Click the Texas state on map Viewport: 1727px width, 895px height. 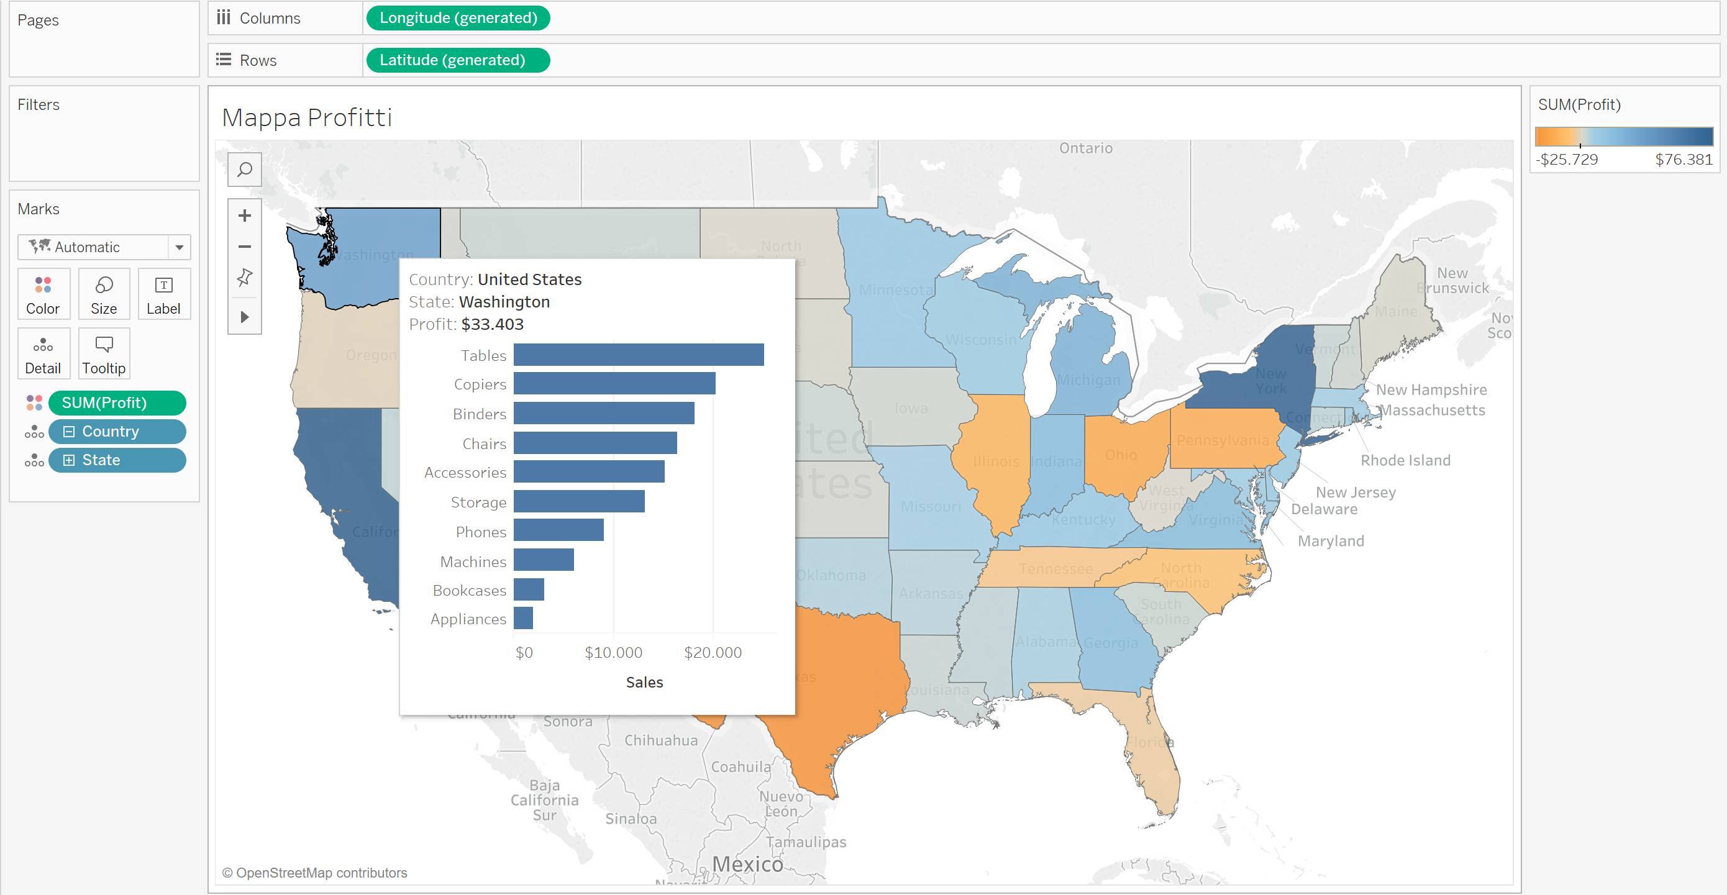[848, 670]
